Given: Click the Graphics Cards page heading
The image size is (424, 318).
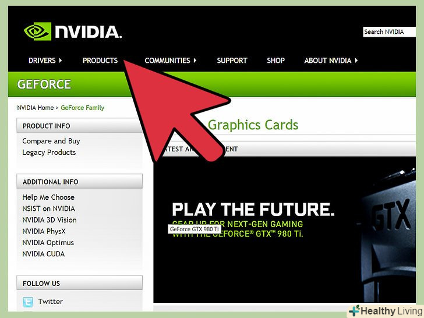Looking at the screenshot, I should pyautogui.click(x=253, y=125).
